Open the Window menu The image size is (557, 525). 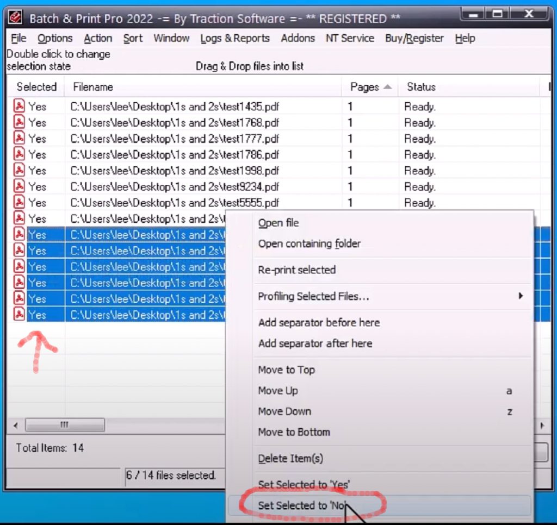coord(171,38)
